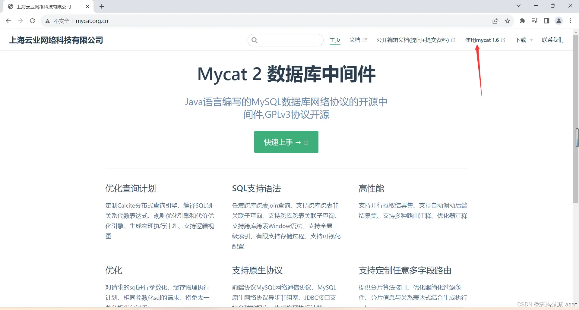Image resolution: width=579 pixels, height=310 pixels.
Task: Open a new browser tab
Action: pos(102,6)
